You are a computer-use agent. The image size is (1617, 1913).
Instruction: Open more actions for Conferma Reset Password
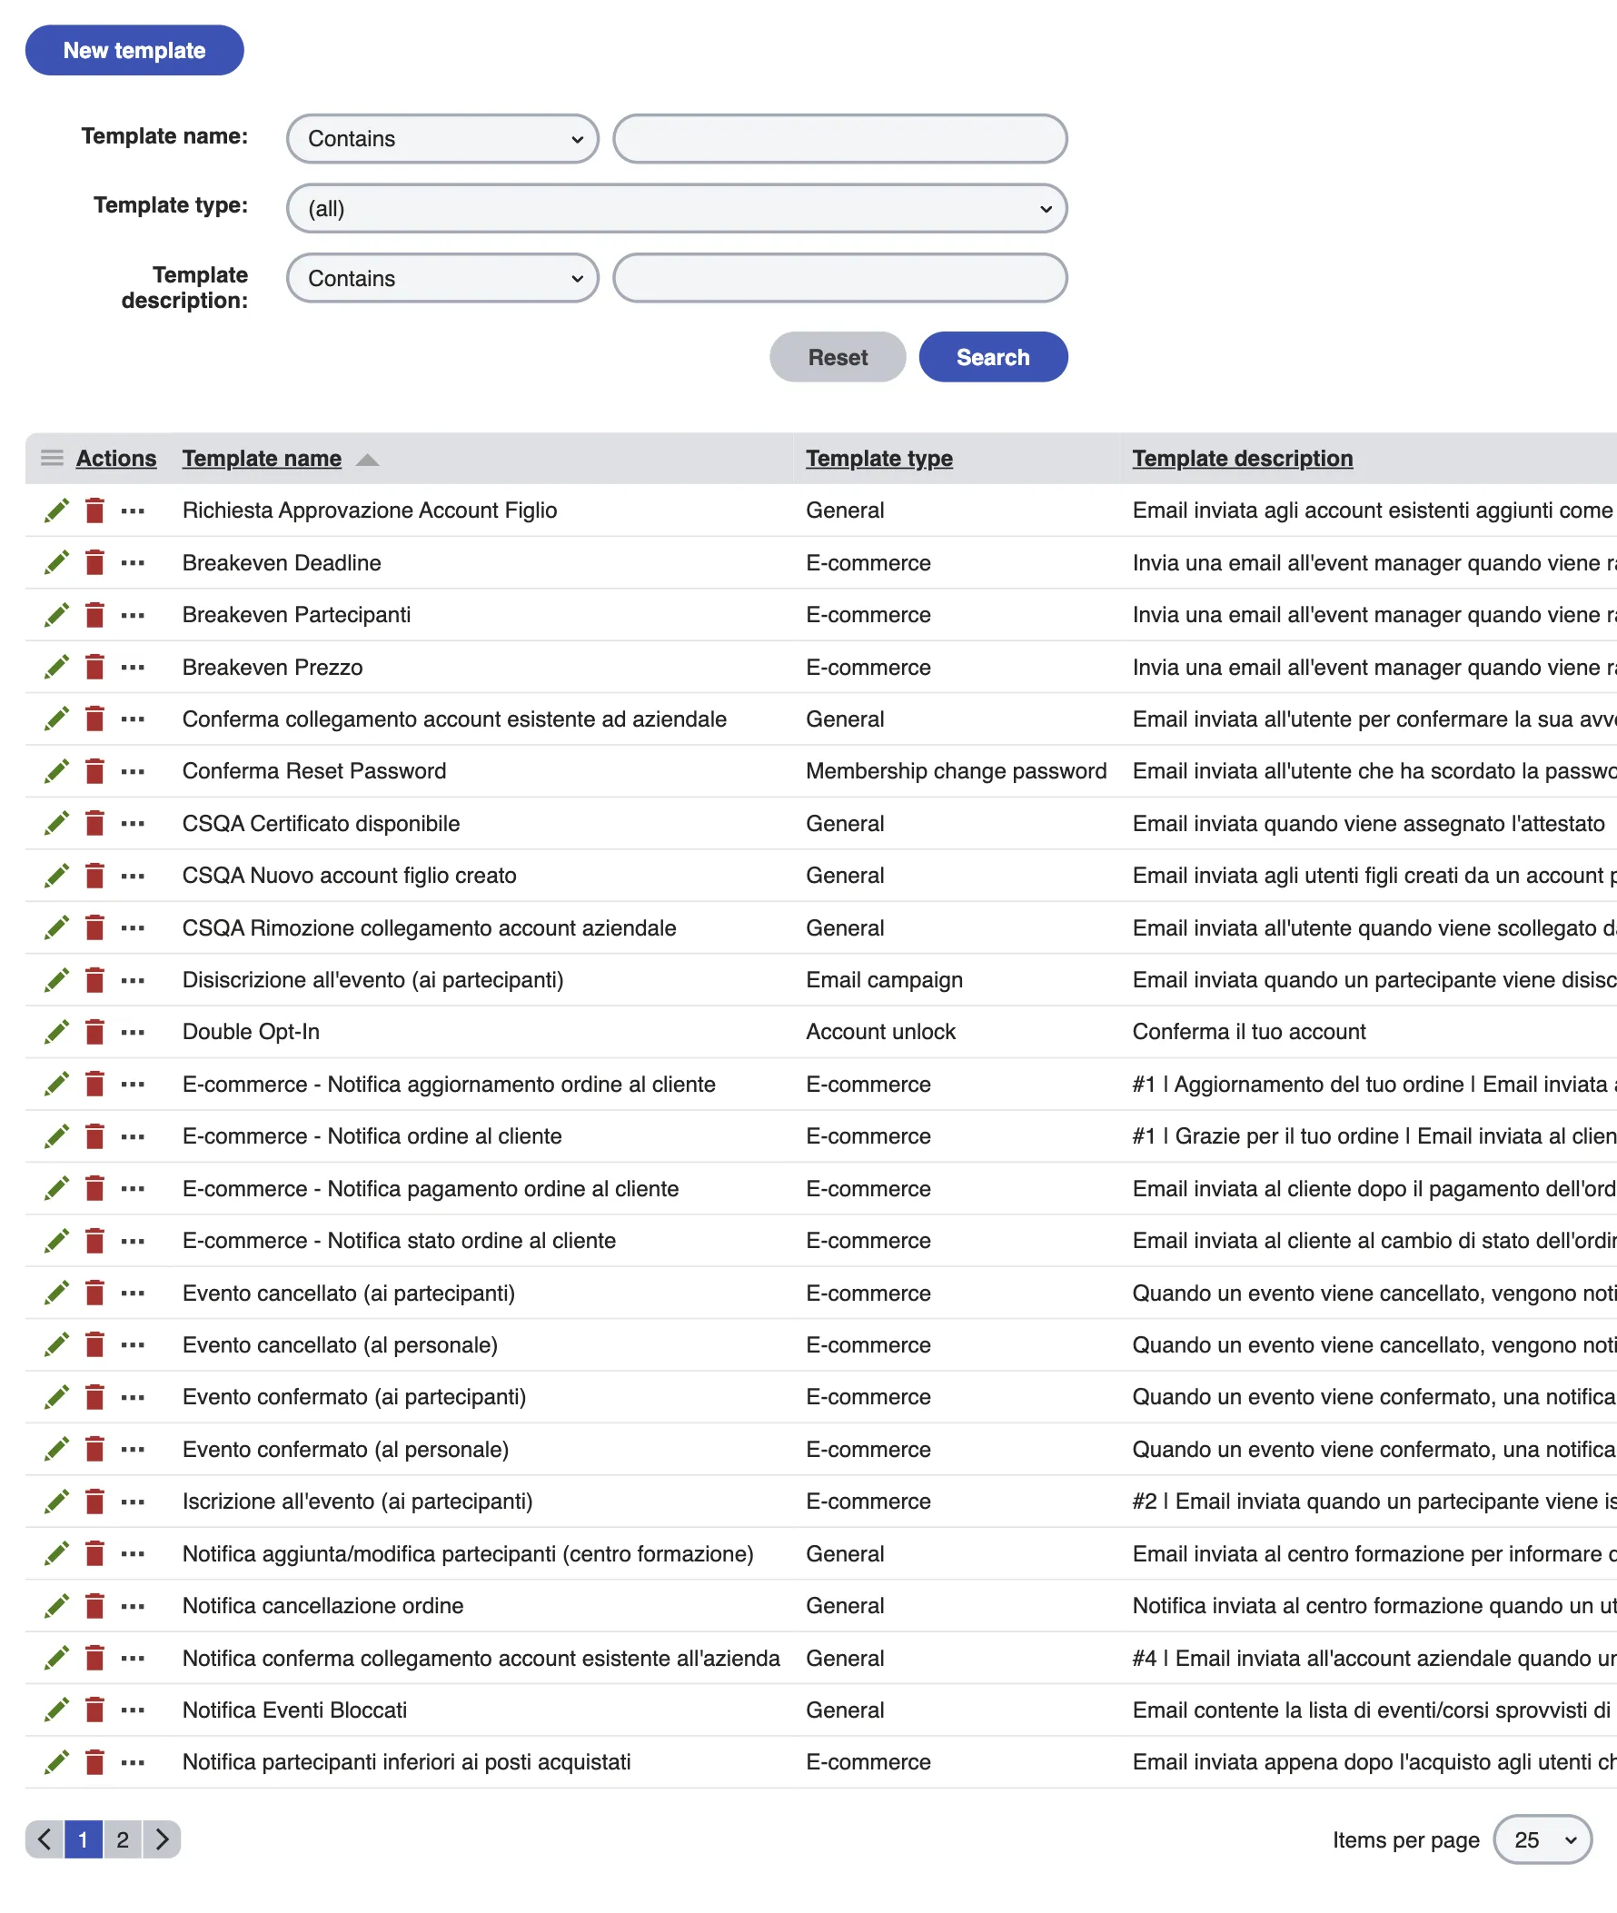click(x=134, y=771)
